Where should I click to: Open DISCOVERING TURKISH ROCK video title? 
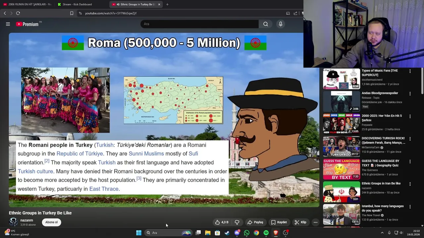[x=383, y=140]
